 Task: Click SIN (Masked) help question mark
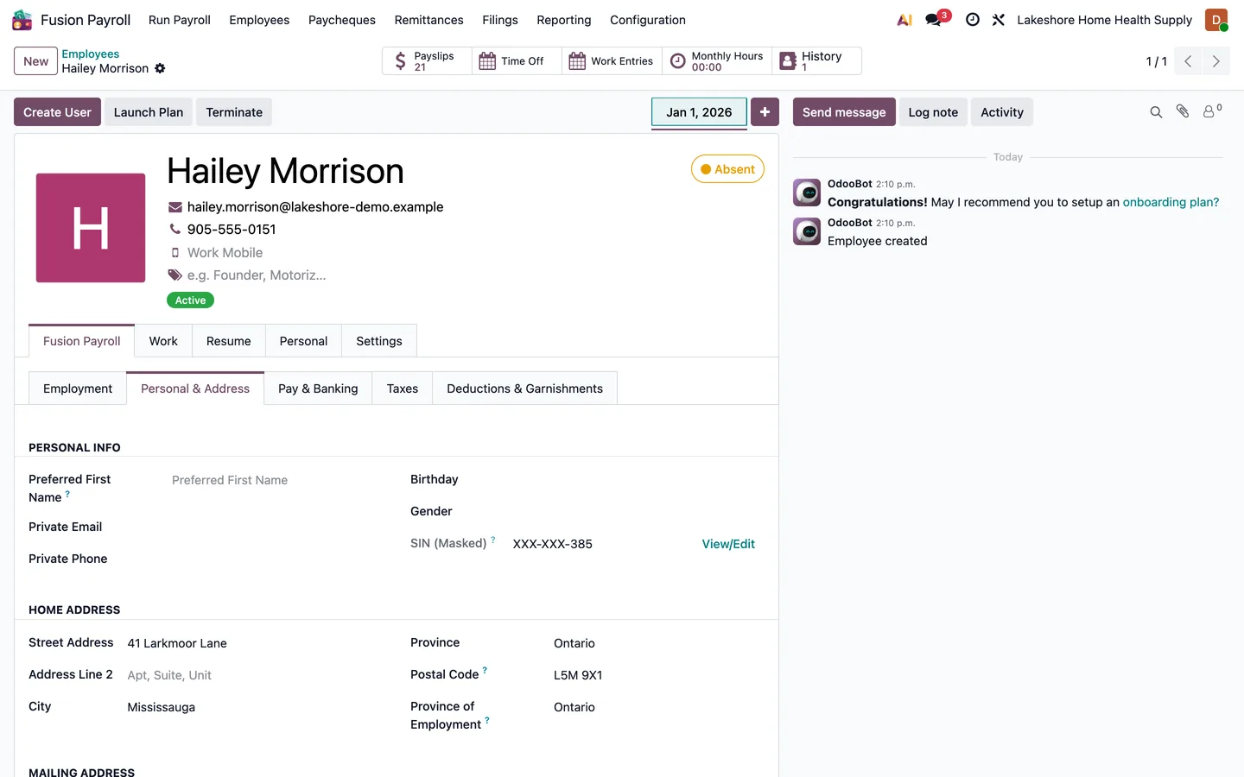point(493,540)
